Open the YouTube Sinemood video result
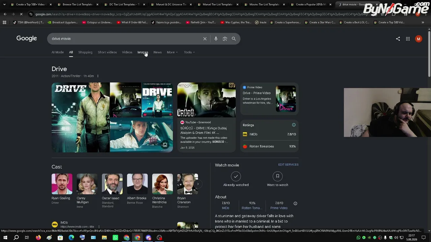431x242 pixels. [206, 117]
